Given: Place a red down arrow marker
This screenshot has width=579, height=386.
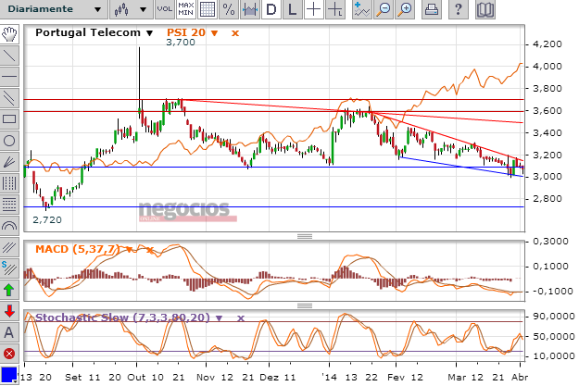Looking at the screenshot, I should (9, 311).
